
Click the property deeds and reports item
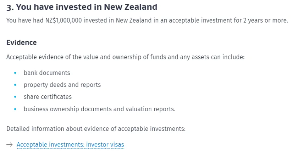point(62,85)
